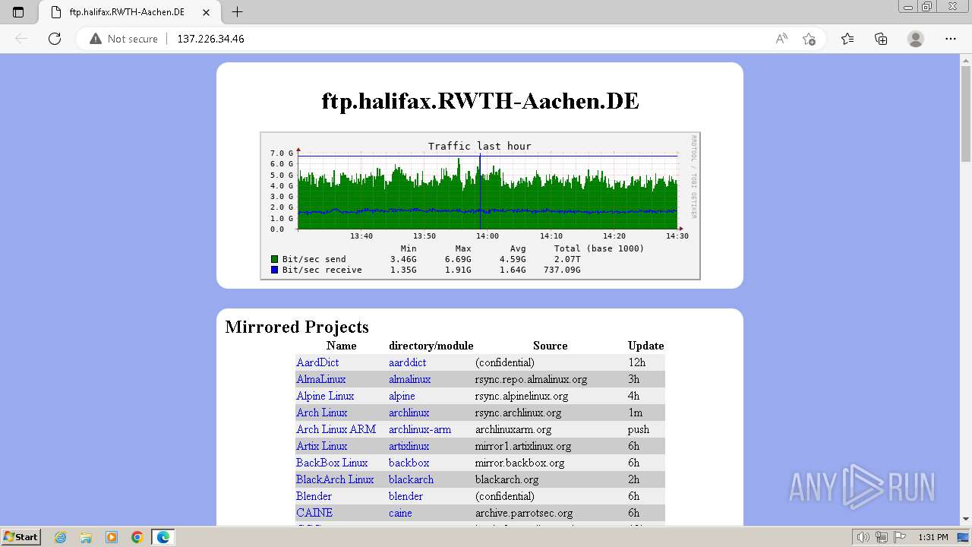972x547 pixels.
Task: Click the browser Refresh icon
Action: point(55,39)
